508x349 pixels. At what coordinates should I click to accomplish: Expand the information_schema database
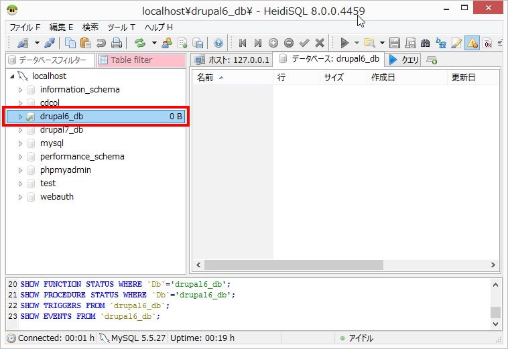pos(20,90)
